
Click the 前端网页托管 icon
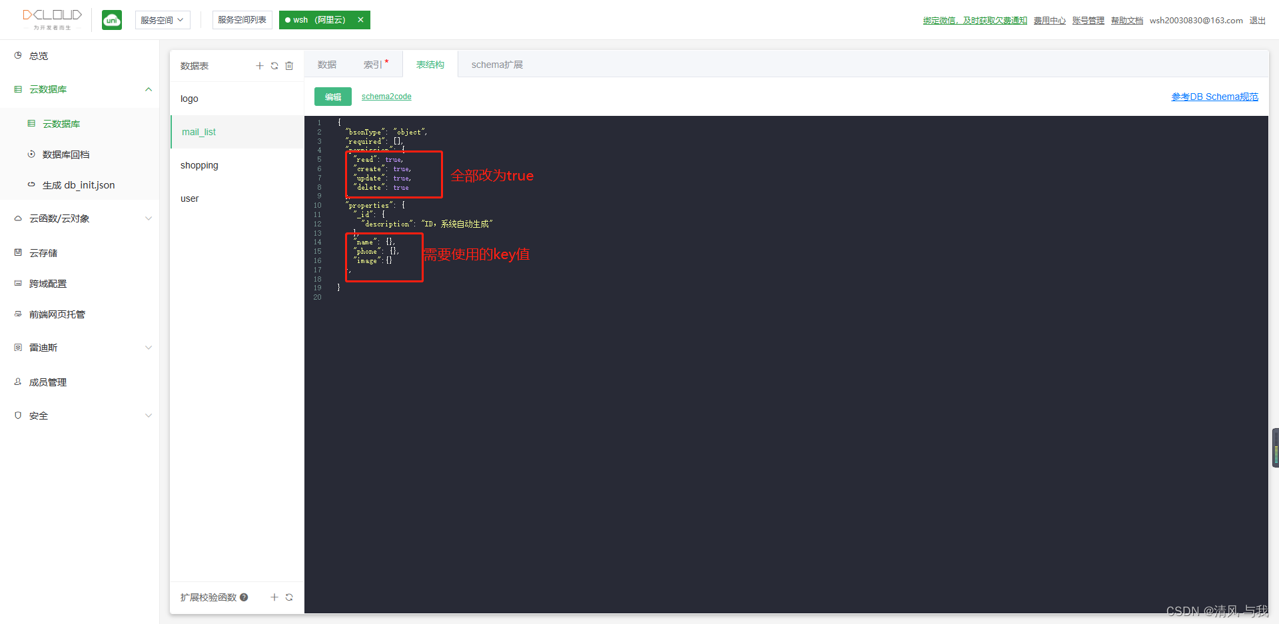click(18, 314)
